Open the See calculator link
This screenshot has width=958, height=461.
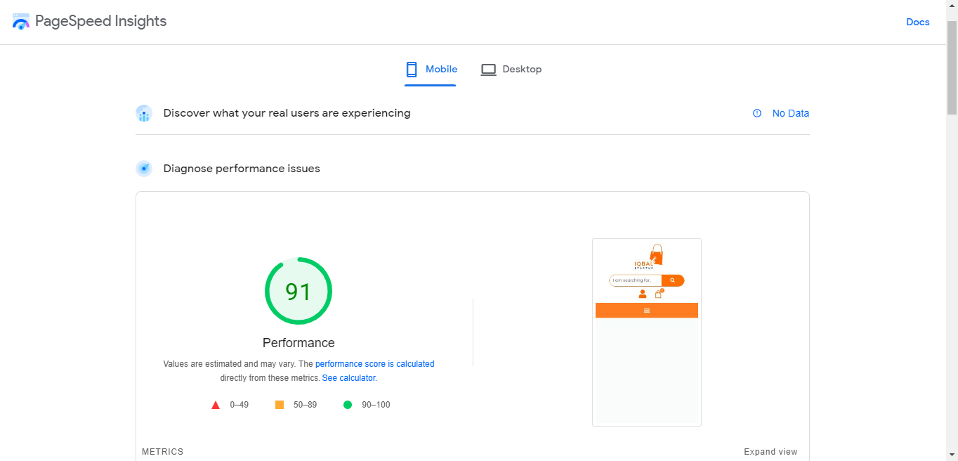348,377
